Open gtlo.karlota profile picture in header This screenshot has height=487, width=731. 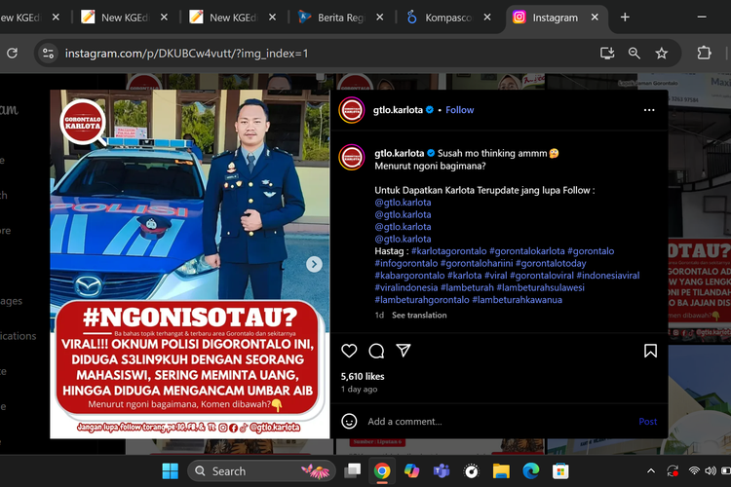click(x=352, y=110)
